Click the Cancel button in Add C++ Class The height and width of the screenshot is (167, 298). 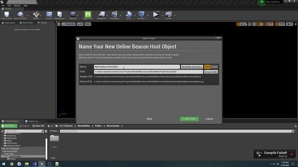[x=209, y=119]
